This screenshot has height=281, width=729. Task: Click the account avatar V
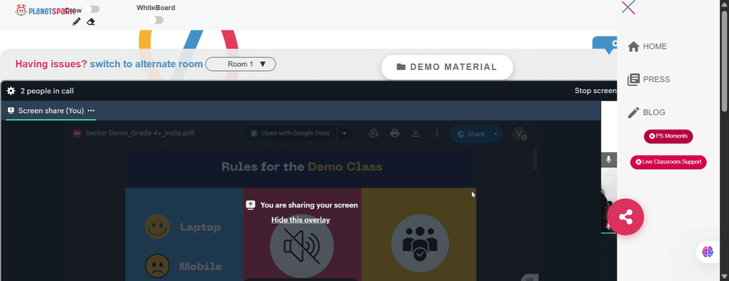[x=519, y=133]
